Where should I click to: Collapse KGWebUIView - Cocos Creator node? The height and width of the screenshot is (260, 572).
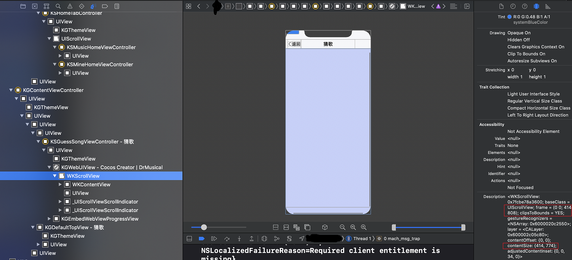tap(49, 168)
